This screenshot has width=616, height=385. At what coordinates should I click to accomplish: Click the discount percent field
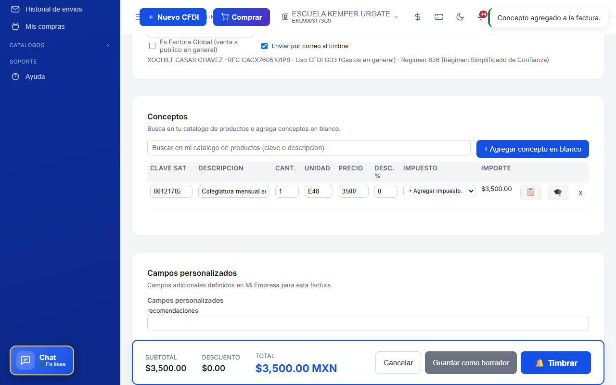click(386, 191)
